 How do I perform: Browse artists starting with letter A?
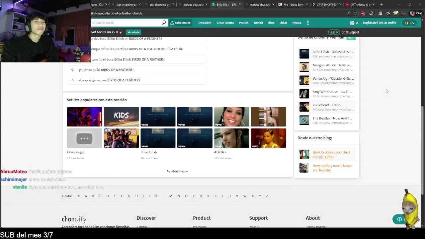click(x=86, y=196)
